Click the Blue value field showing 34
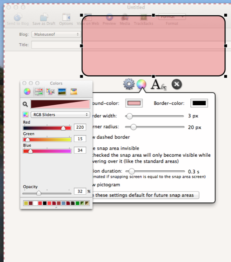 click(x=80, y=150)
